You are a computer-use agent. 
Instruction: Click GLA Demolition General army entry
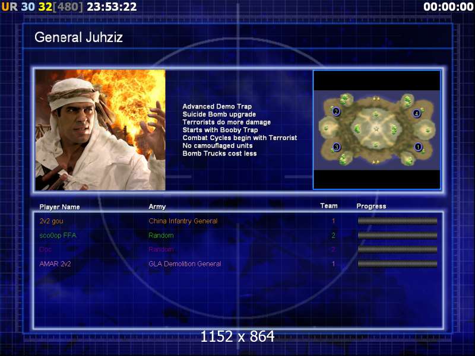185,263
